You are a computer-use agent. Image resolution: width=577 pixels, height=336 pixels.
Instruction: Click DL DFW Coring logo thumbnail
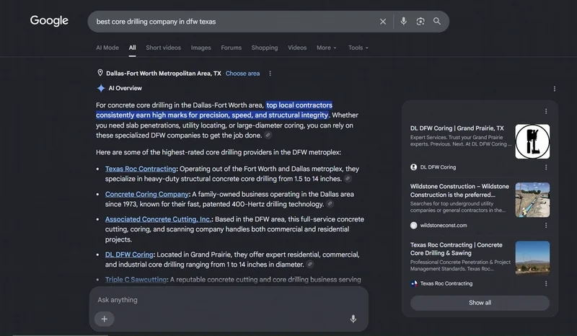[x=532, y=141]
